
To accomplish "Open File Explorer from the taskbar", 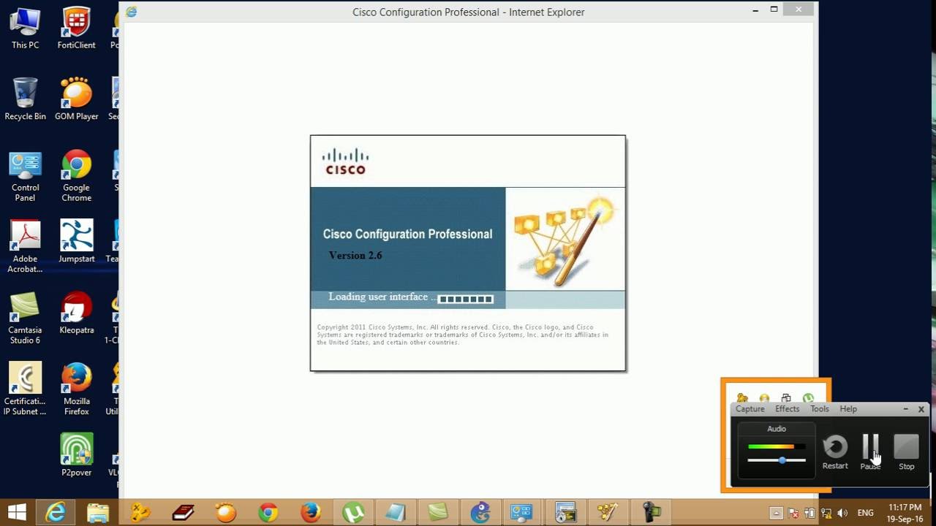I will [98, 512].
